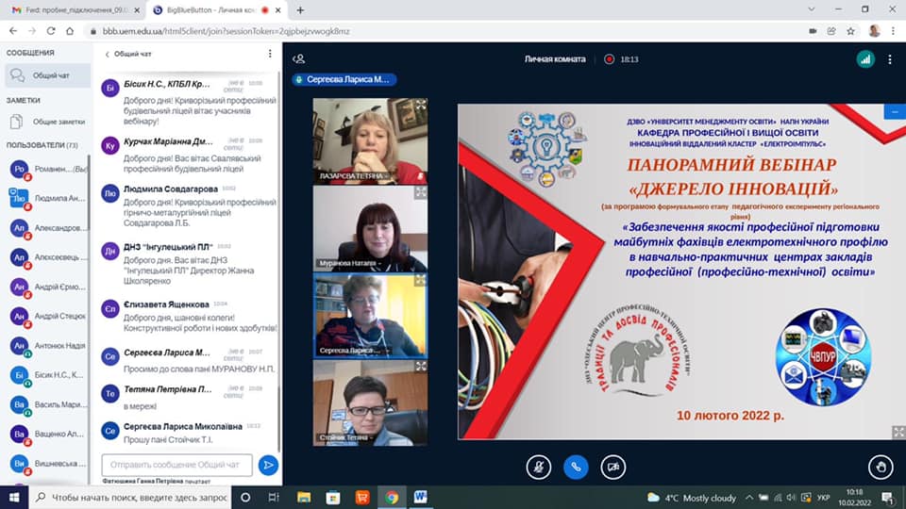Click the blue leave audio phone button
This screenshot has width=906, height=509.
tap(576, 466)
